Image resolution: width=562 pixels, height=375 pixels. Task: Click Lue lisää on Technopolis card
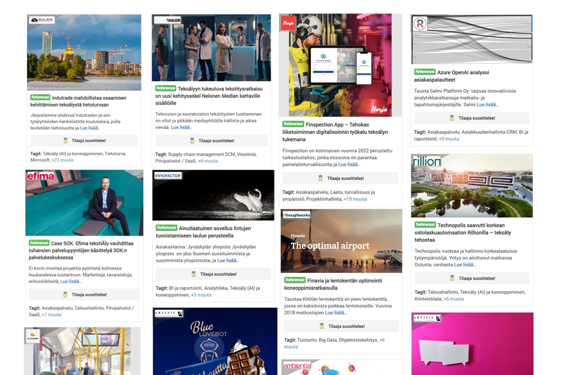coord(465,264)
